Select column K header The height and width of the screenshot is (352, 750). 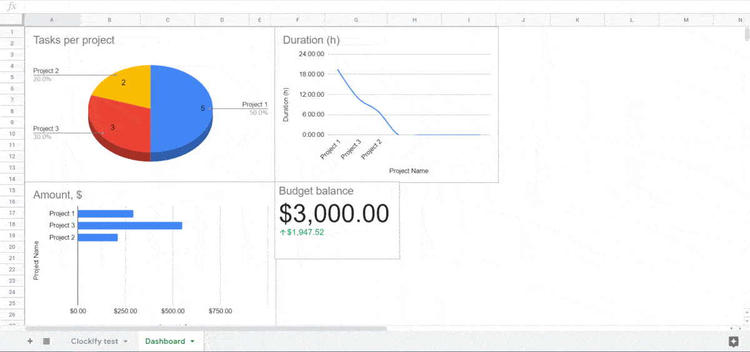577,20
